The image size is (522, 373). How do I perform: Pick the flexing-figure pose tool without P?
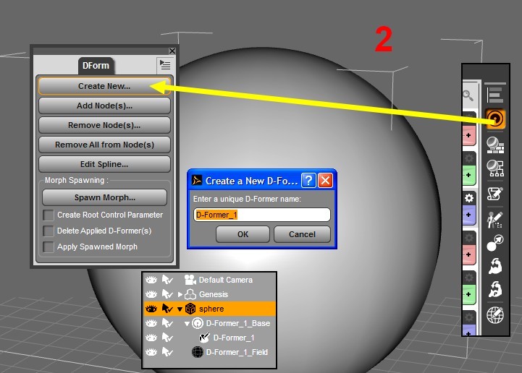click(495, 266)
